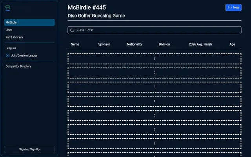Click the Division column header
The height and width of the screenshot is (157, 251).
164,44
